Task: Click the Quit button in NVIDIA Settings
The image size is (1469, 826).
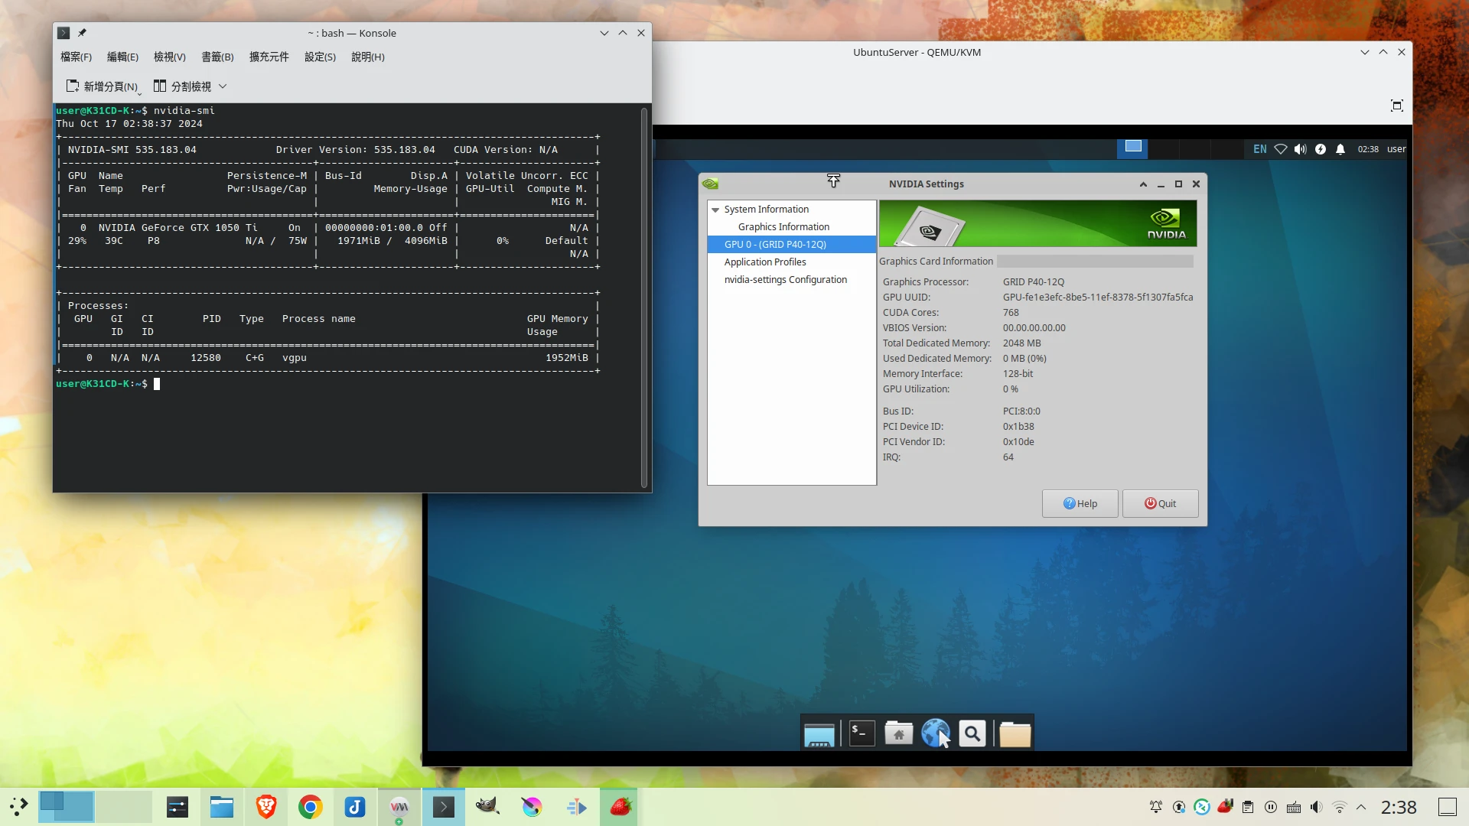Action: click(x=1160, y=503)
